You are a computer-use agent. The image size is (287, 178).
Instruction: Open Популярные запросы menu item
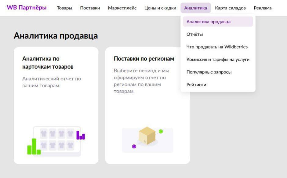209,72
